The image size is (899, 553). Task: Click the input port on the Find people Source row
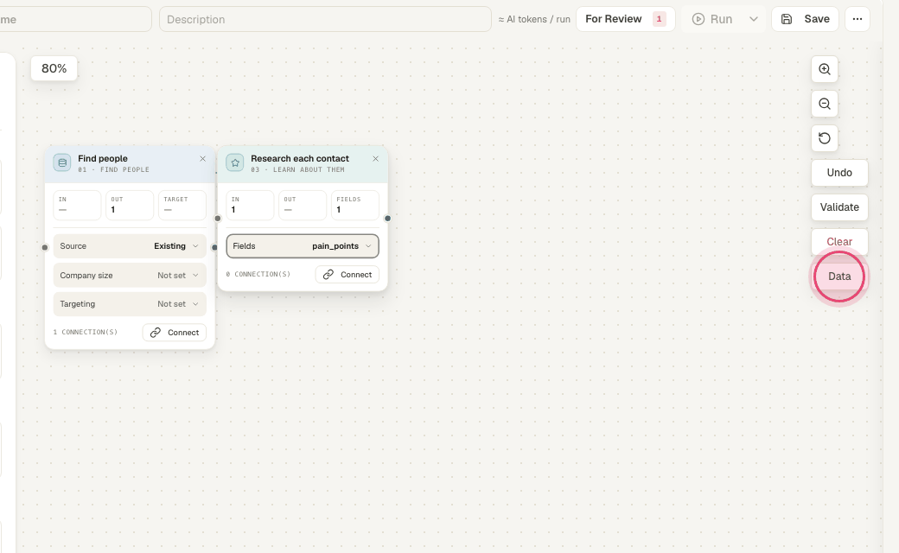click(45, 248)
